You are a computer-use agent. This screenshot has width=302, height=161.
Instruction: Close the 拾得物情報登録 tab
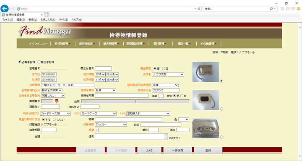click(42, 15)
